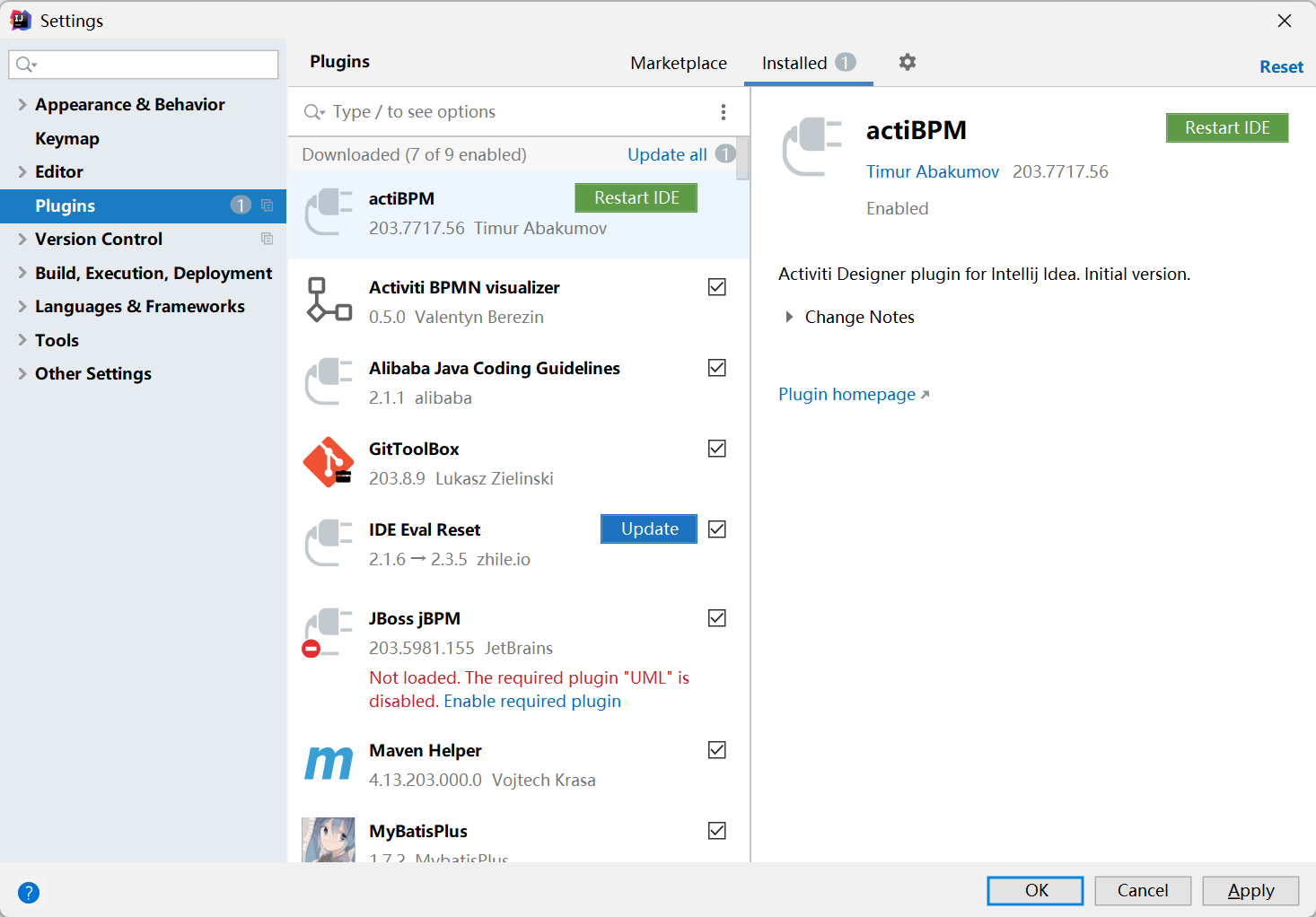Expand Languages & Frameworks node
1316x917 pixels.
[x=22, y=306]
